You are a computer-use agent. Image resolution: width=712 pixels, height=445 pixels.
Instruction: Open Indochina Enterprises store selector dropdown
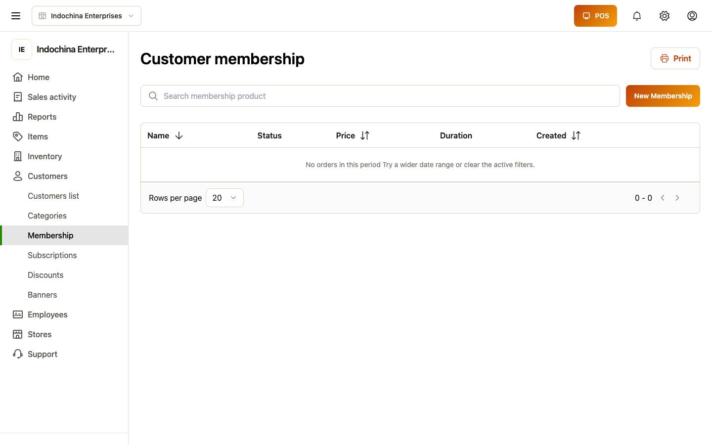click(87, 16)
